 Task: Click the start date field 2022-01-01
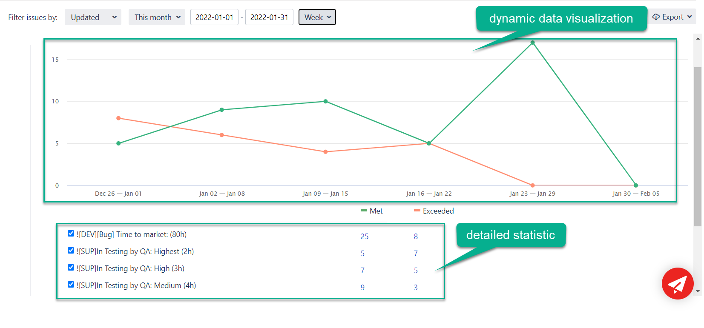tap(214, 17)
